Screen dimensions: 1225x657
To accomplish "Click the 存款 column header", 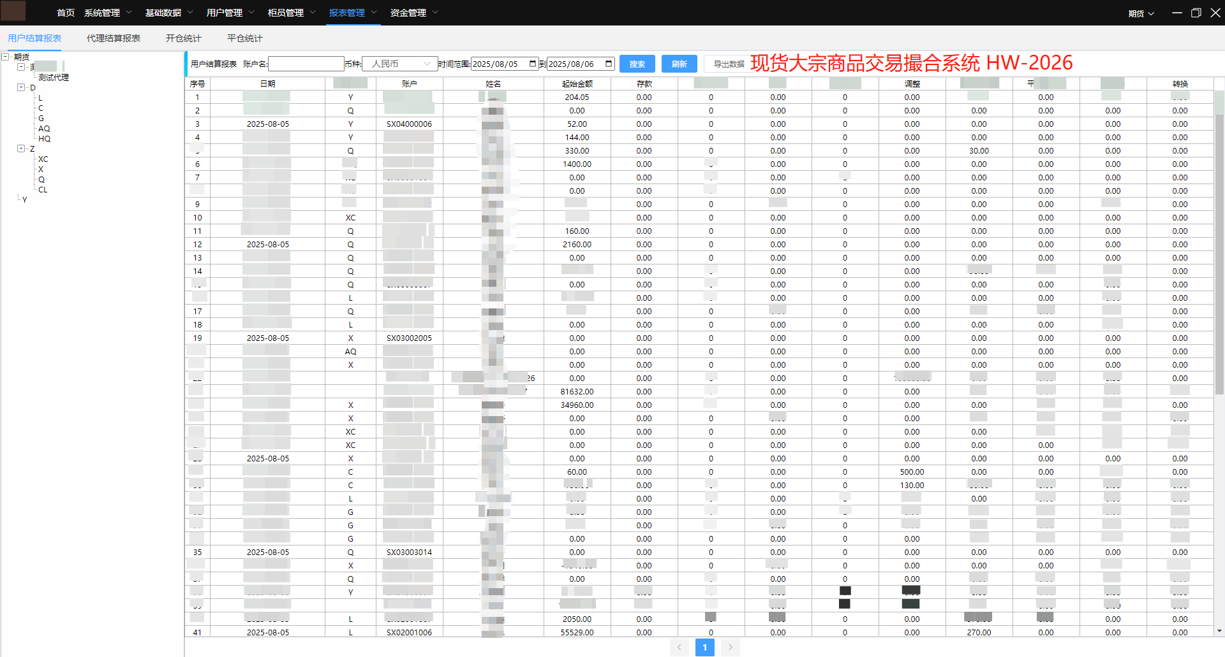I will (x=644, y=83).
